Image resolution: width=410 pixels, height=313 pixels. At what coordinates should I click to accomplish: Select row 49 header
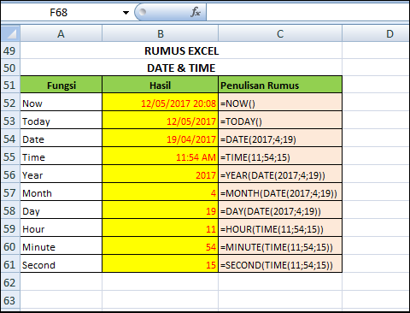[x=10, y=50]
